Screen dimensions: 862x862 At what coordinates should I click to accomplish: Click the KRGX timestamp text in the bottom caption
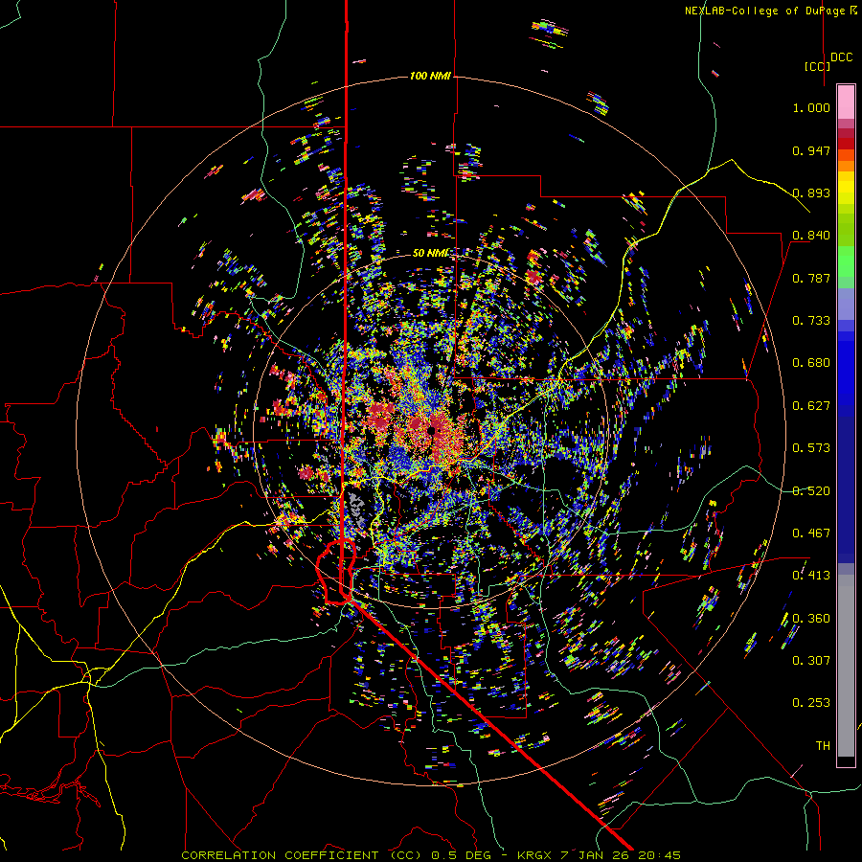[x=599, y=855]
